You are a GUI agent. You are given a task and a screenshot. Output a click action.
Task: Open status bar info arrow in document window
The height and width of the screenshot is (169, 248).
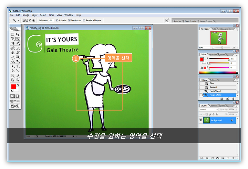click(x=73, y=136)
